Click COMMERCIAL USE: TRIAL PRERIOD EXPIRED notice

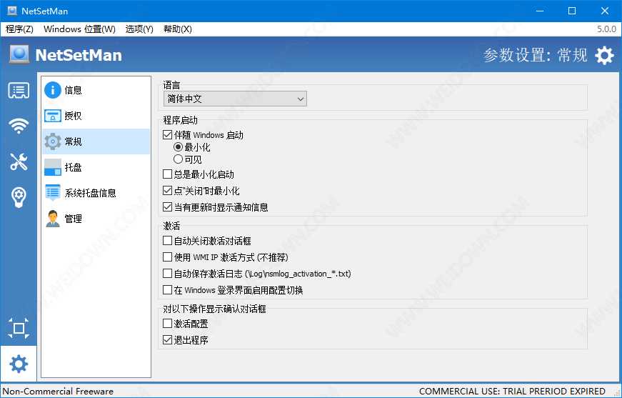(x=512, y=392)
